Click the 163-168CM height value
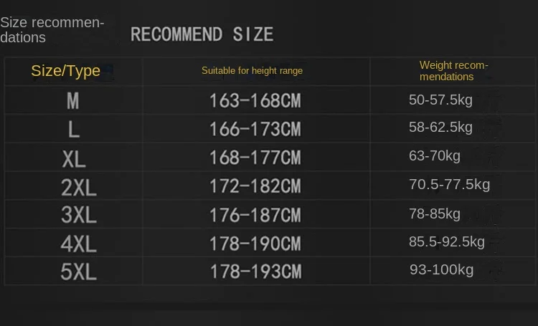 255,101
